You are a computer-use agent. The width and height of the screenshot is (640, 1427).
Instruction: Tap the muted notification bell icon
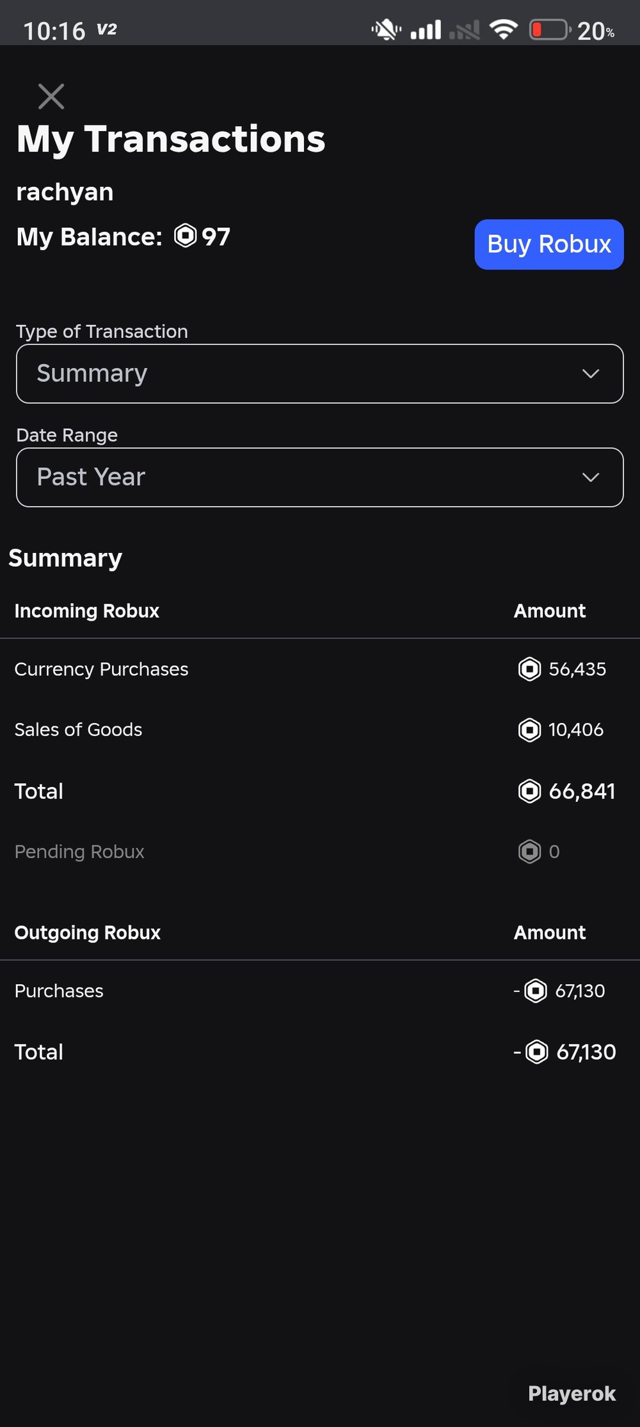point(387,29)
